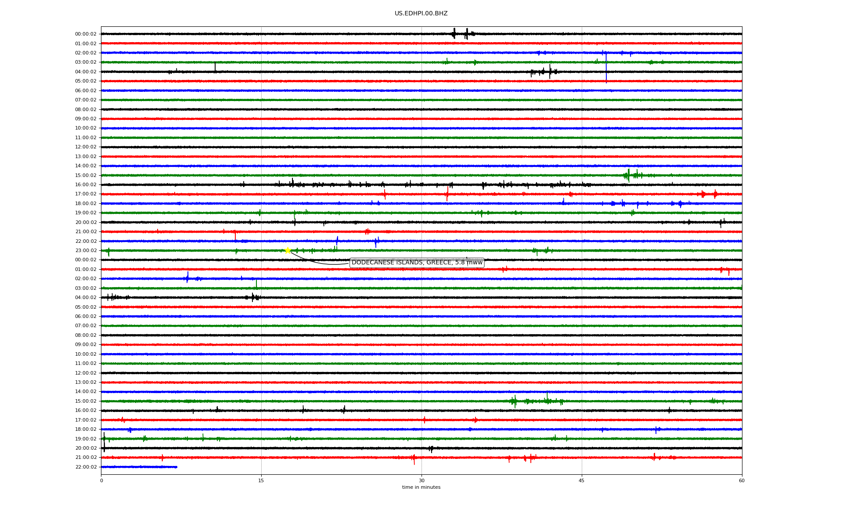Click x-axis tick label 0

click(x=101, y=480)
